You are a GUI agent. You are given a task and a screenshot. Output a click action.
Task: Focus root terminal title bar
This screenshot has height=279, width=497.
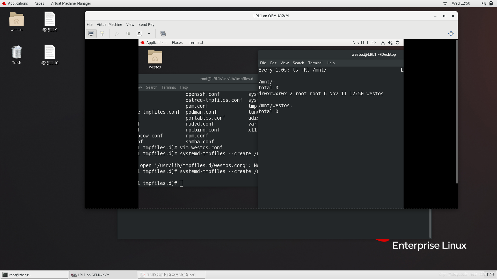click(x=198, y=79)
